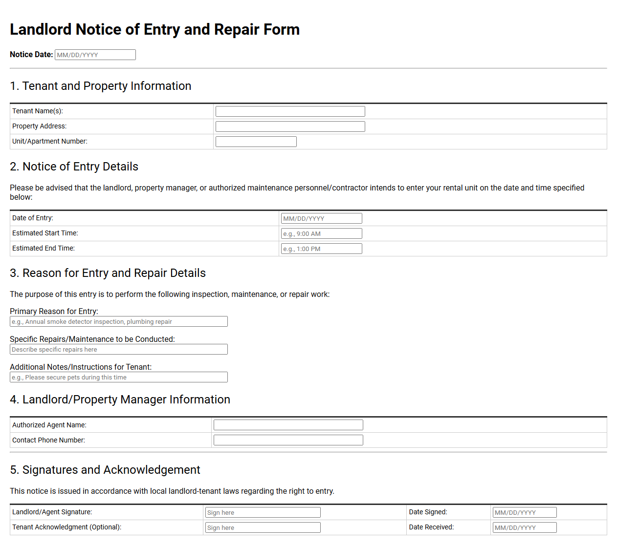Focus the Specific Repairs/Maintenance description field
617x547 pixels.
pos(119,349)
